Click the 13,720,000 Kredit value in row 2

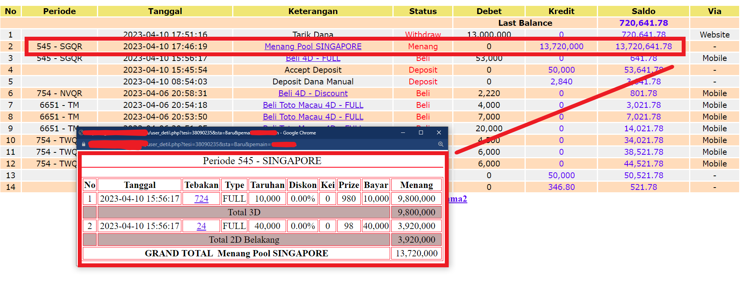[561, 47]
